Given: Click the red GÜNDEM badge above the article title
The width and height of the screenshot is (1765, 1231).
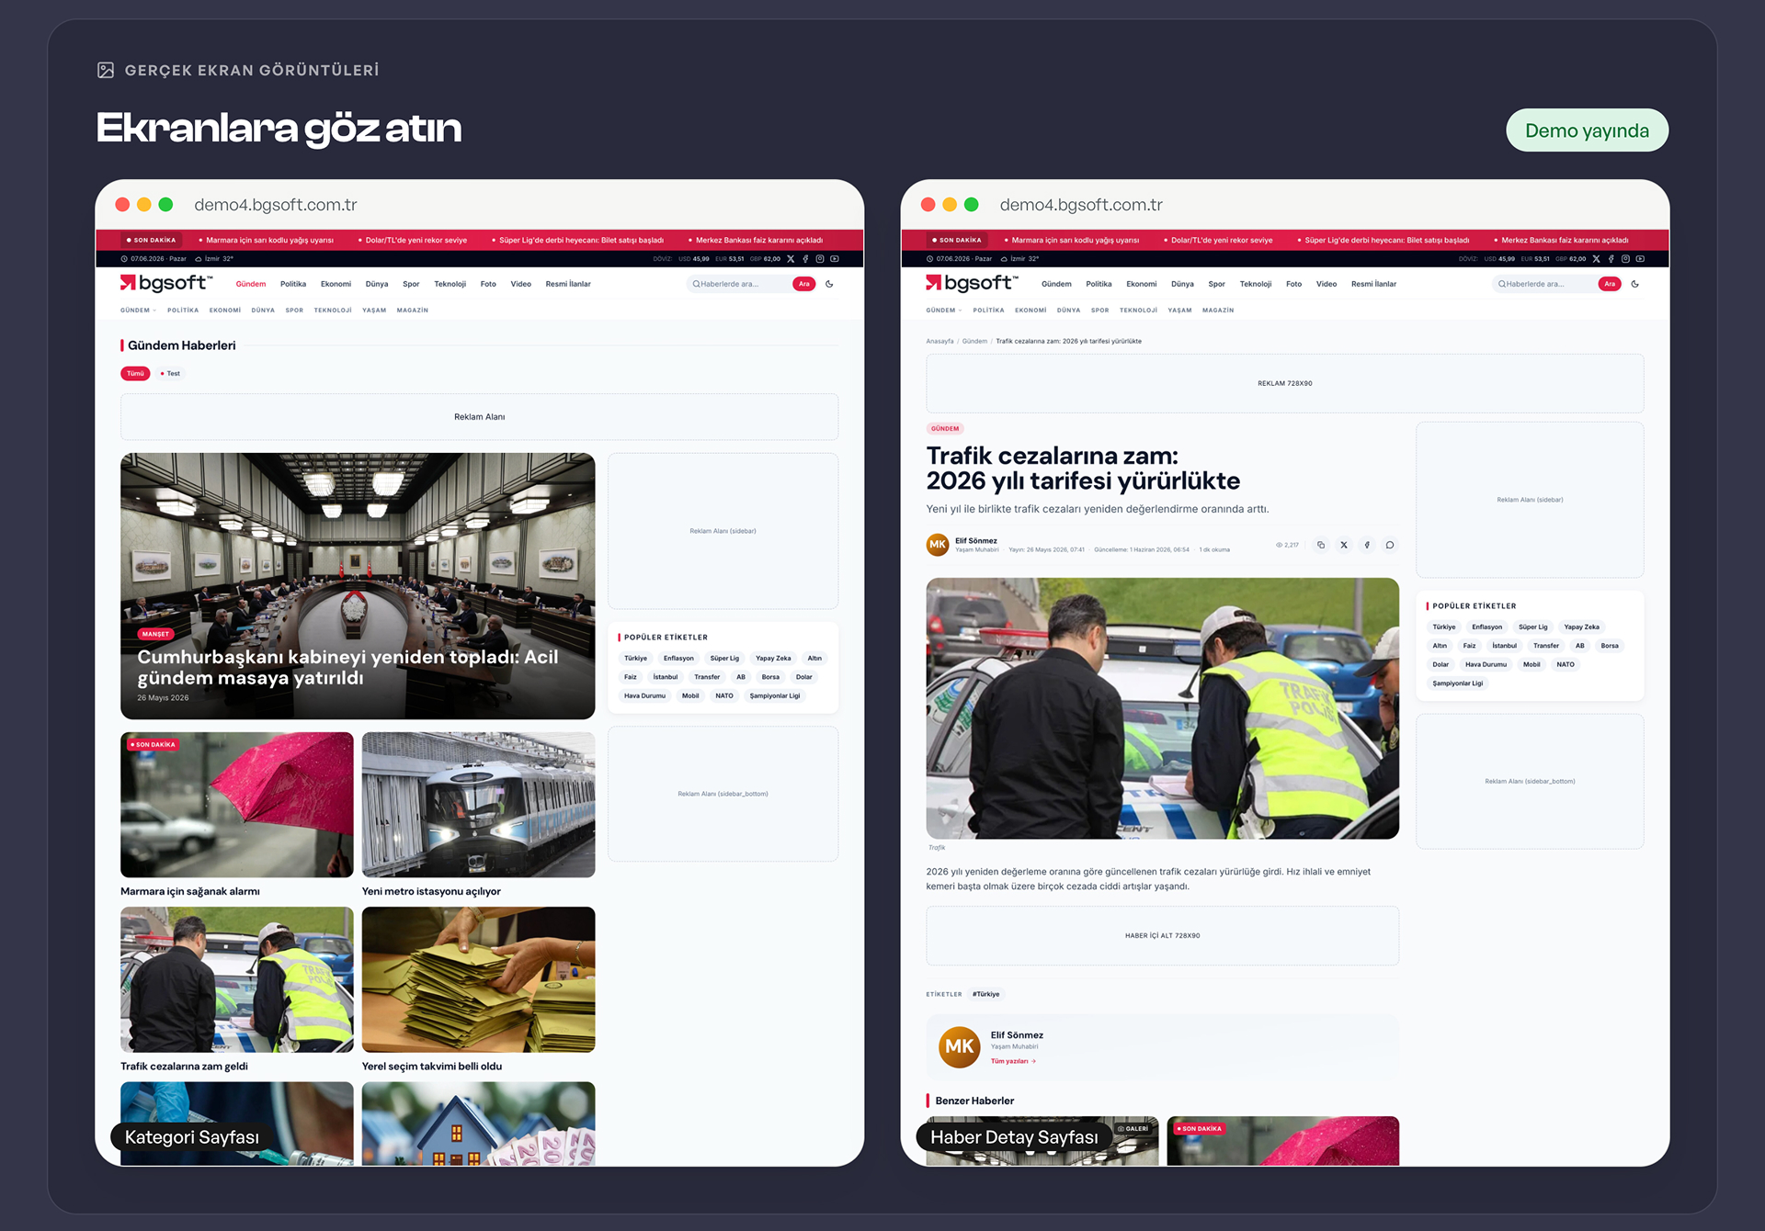Looking at the screenshot, I should (x=945, y=428).
